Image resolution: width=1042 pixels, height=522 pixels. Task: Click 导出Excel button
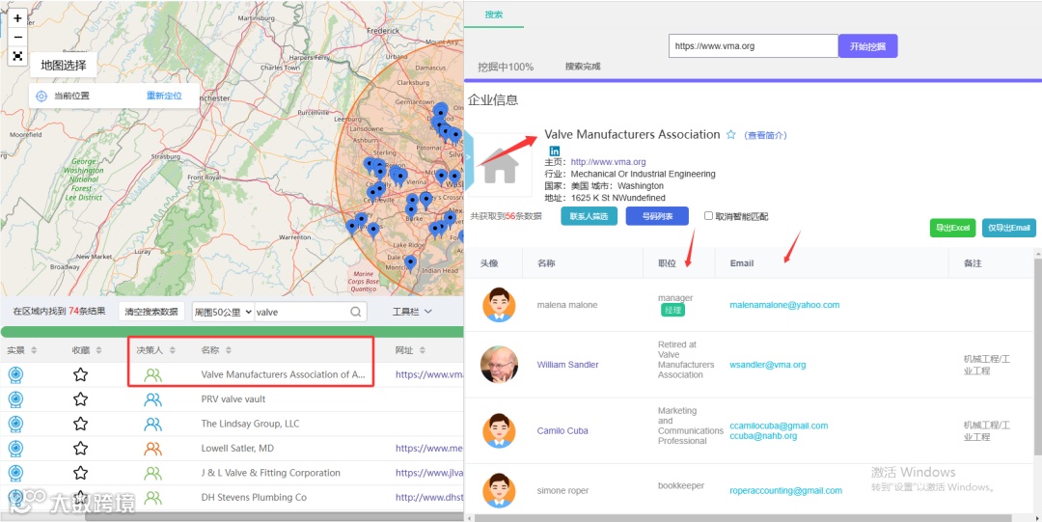(952, 228)
